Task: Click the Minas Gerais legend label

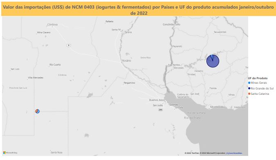Action: pyautogui.click(x=259, y=83)
